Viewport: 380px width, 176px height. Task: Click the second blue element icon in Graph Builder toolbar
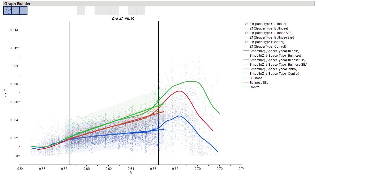(x=15, y=11)
